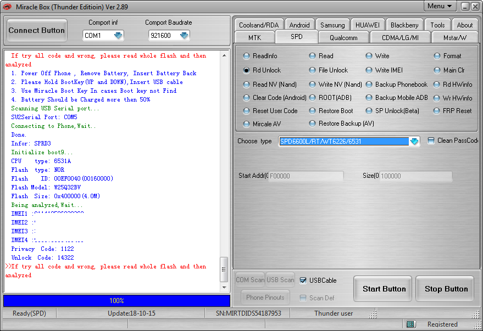Select the SPD tab

[297, 37]
